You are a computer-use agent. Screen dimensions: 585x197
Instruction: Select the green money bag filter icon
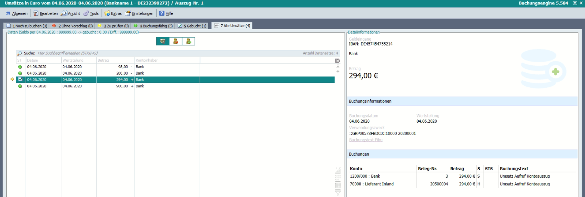point(188,41)
